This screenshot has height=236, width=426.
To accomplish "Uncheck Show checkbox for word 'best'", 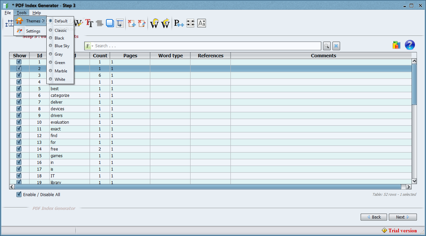I will tap(19, 88).
